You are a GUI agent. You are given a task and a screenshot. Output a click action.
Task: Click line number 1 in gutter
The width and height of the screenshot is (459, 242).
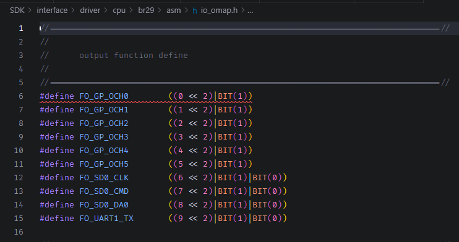click(x=21, y=28)
